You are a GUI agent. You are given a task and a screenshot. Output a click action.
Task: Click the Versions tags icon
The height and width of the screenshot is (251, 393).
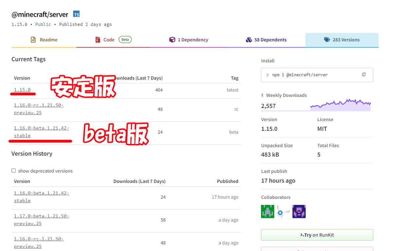click(327, 40)
